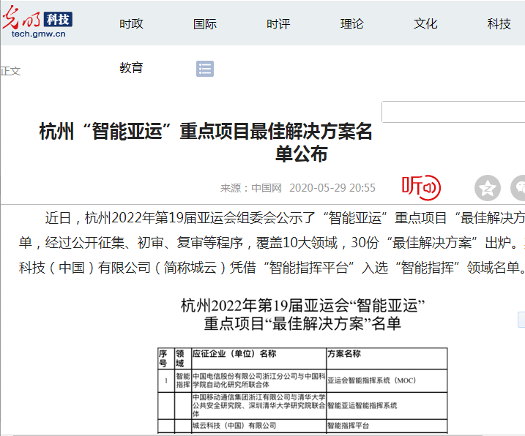This screenshot has height=436, width=525.
Task: Go to the 国际 section
Action: click(x=205, y=23)
